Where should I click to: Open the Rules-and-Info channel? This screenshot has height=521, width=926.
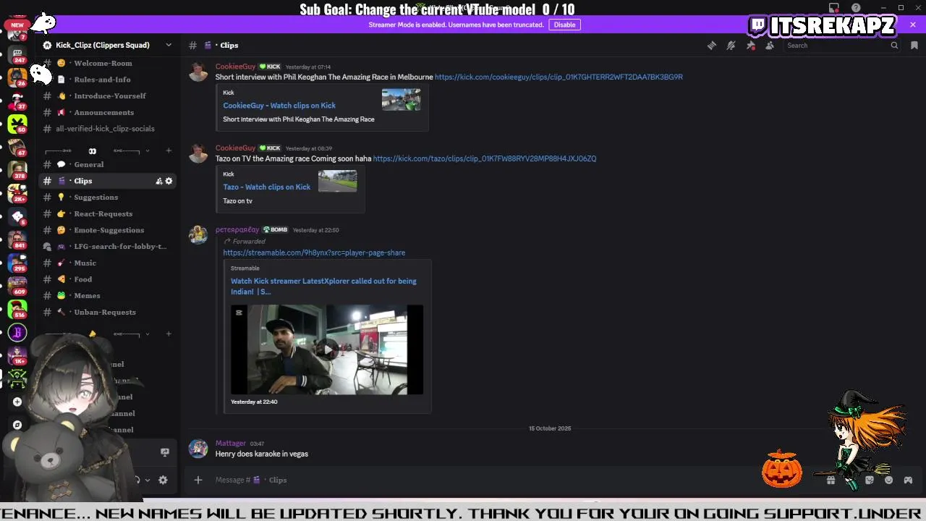pos(107,80)
